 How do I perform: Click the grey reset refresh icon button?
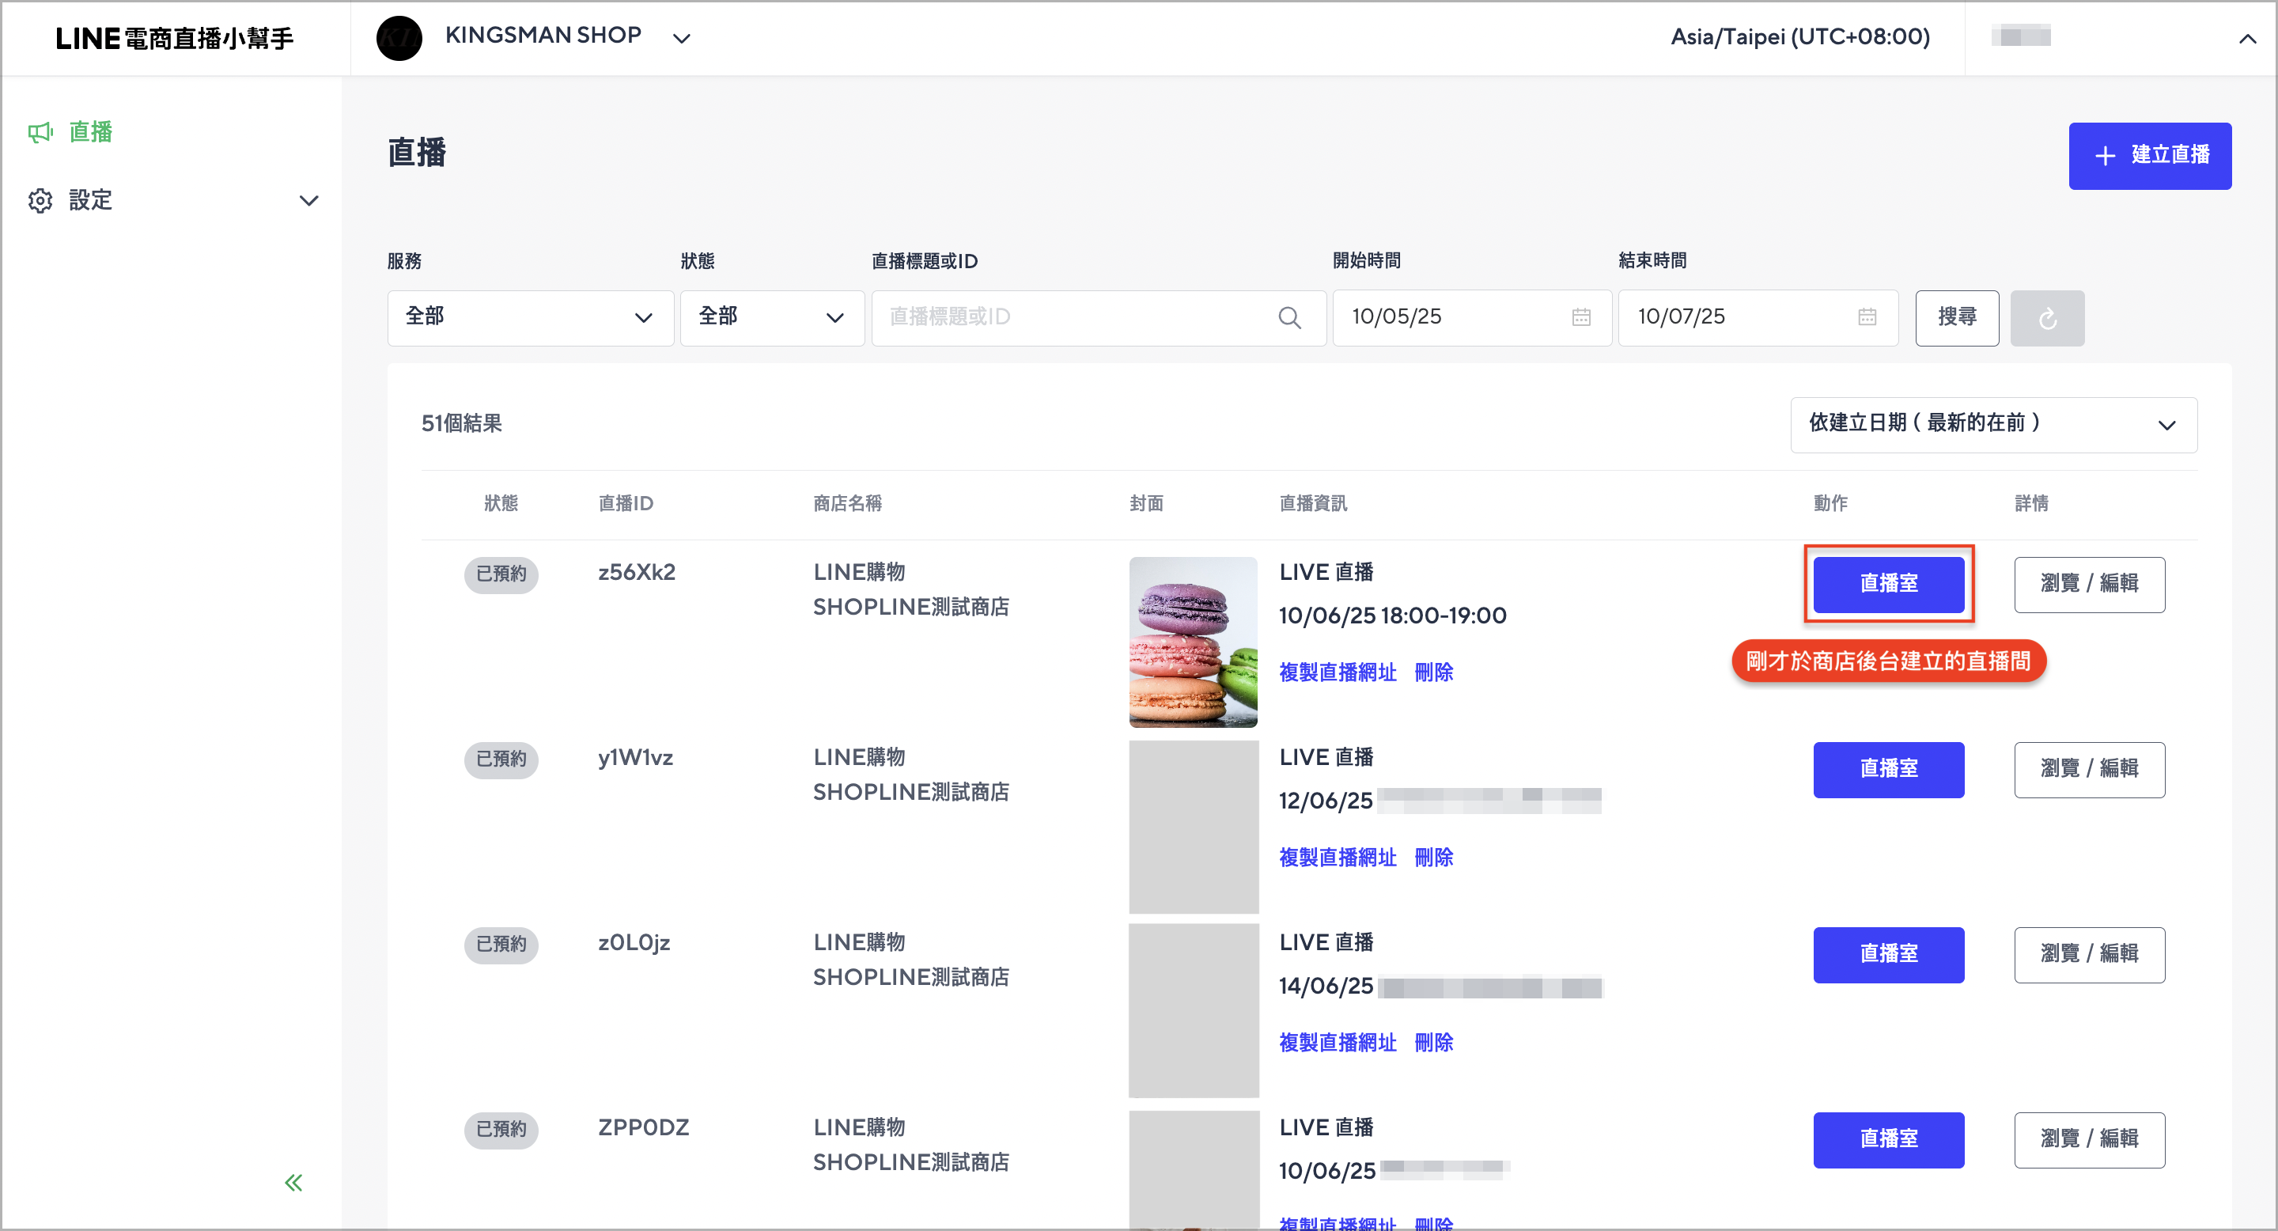point(2046,318)
